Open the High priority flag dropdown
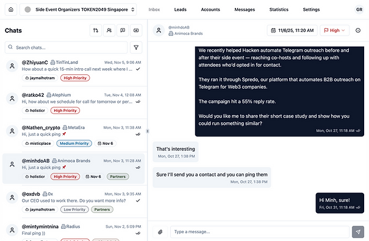The width and height of the screenshot is (369, 241). click(x=334, y=30)
